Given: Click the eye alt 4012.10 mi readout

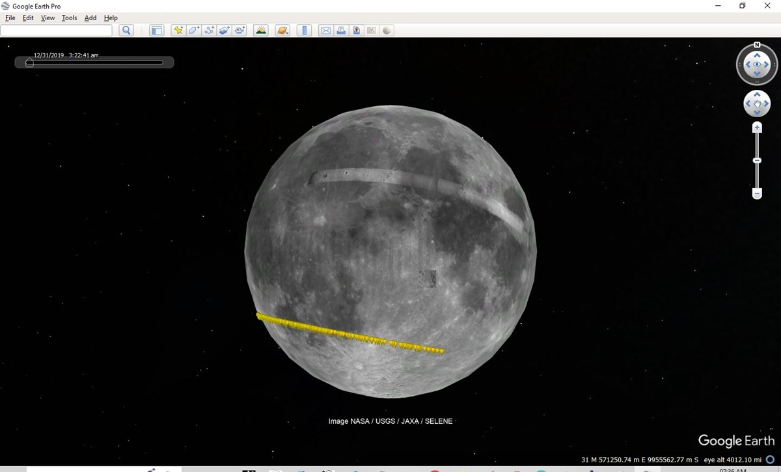Looking at the screenshot, I should click(x=732, y=460).
